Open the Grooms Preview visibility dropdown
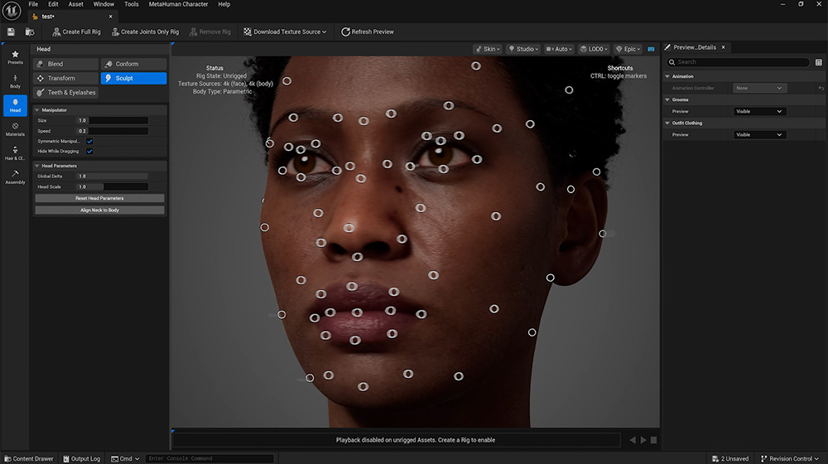828x464 pixels. coord(759,111)
